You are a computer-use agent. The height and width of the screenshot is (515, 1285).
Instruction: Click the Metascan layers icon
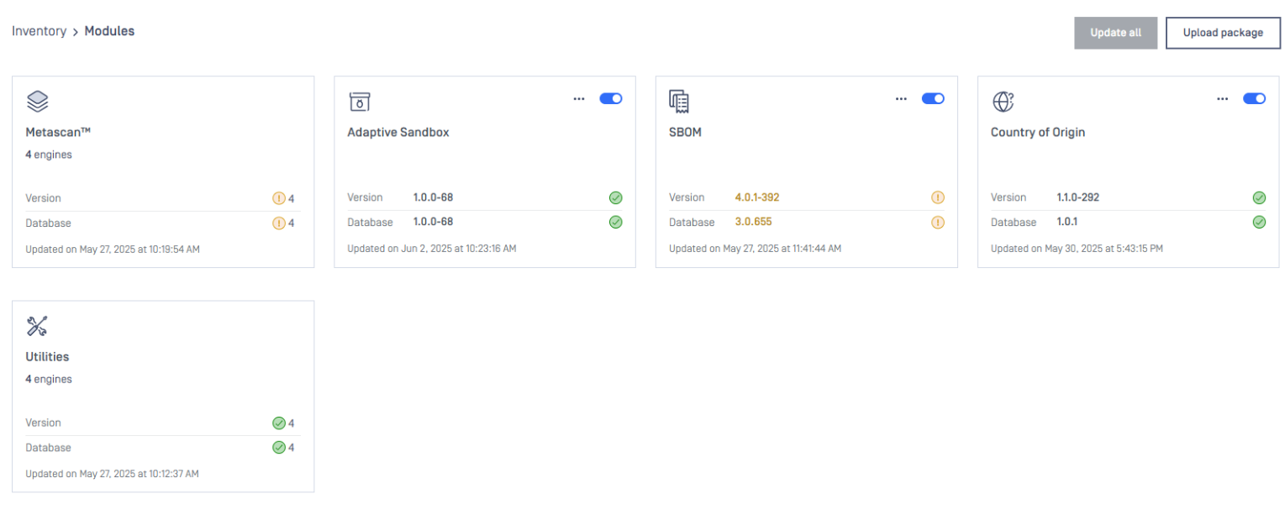click(x=37, y=102)
